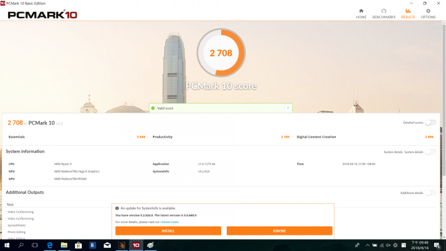Image resolution: width=446 pixels, height=251 pixels.
Task: Open the blue B app on taskbar
Action: (92, 245)
